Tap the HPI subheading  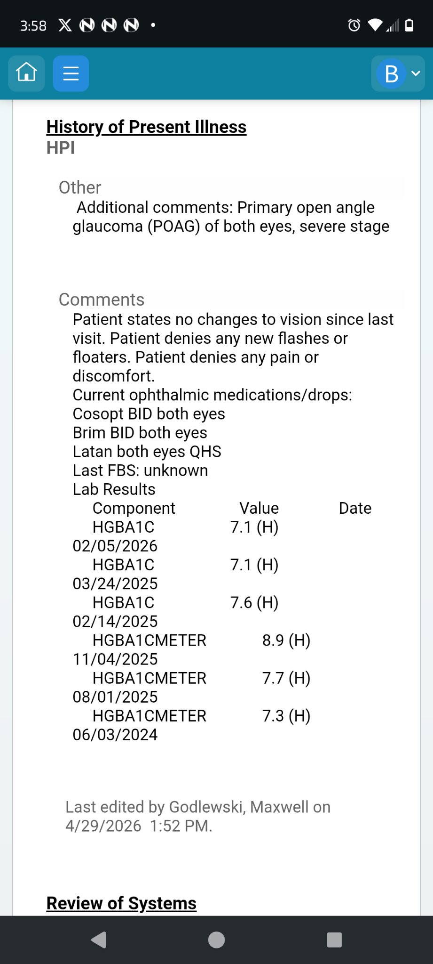[61, 147]
